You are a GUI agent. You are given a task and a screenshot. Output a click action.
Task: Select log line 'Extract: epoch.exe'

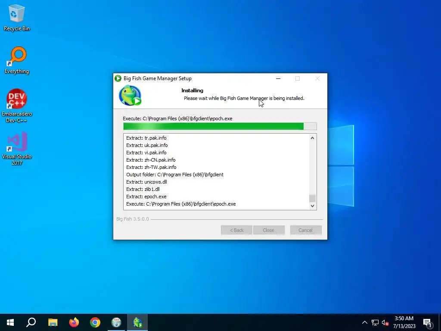coord(146,197)
